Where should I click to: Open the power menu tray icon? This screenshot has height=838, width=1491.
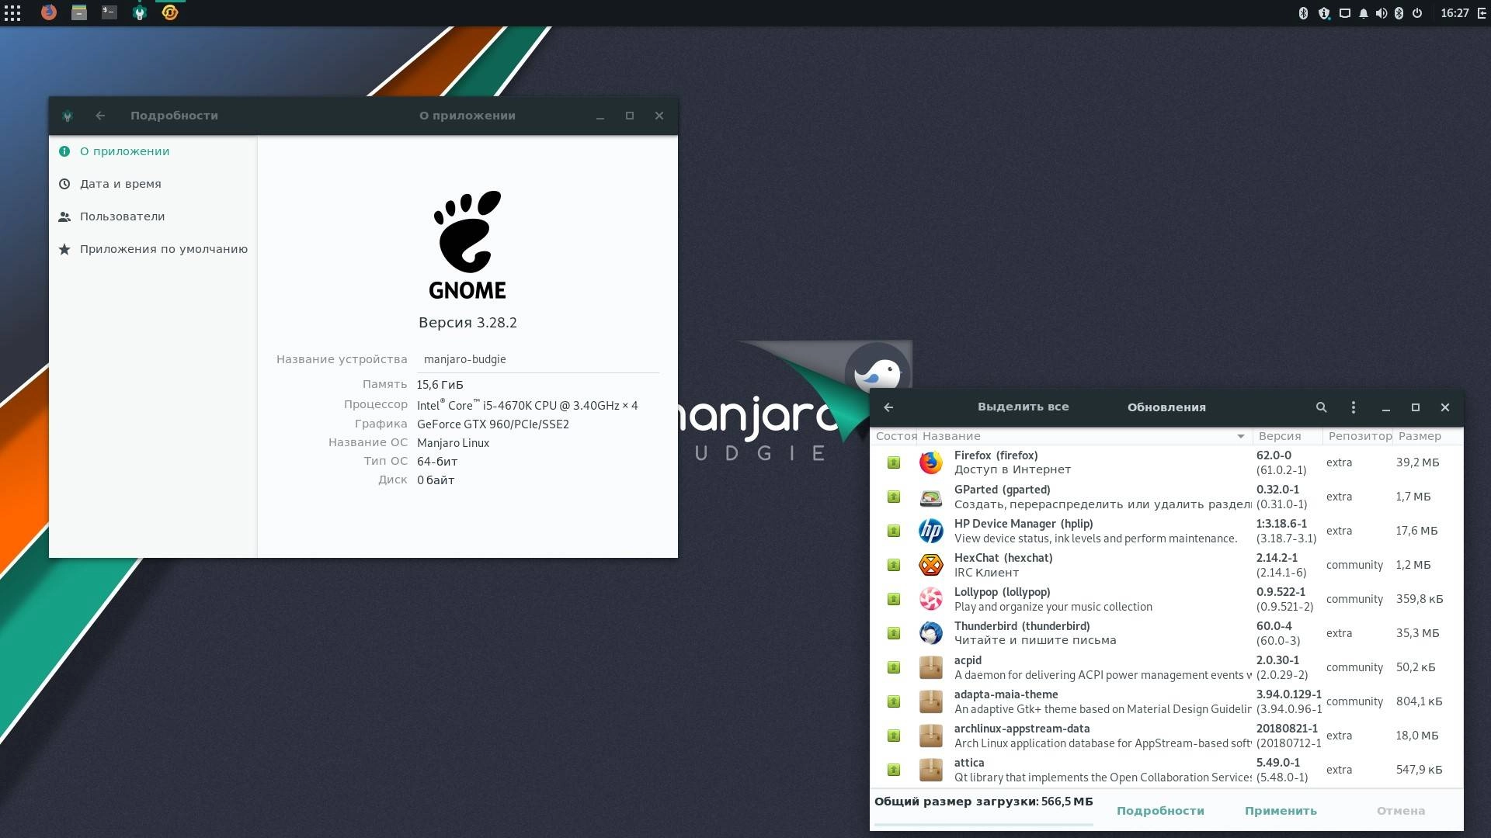point(1417,13)
